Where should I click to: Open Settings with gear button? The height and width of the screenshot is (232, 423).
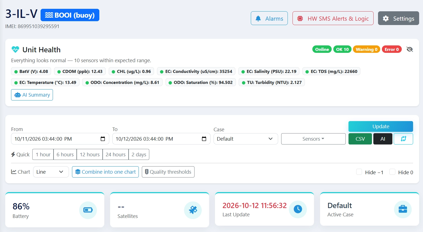click(x=398, y=18)
